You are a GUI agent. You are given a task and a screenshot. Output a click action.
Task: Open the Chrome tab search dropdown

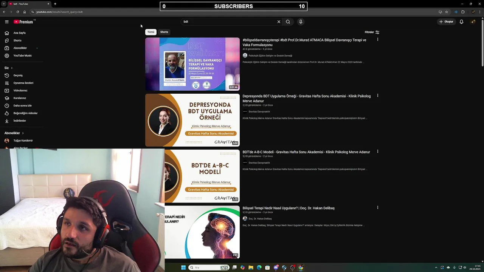tap(4, 4)
